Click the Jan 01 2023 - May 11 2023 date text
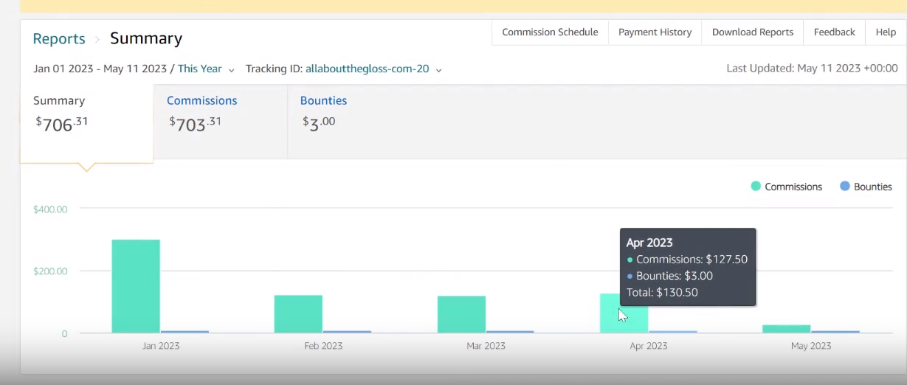Image resolution: width=907 pixels, height=385 pixels. [x=100, y=69]
